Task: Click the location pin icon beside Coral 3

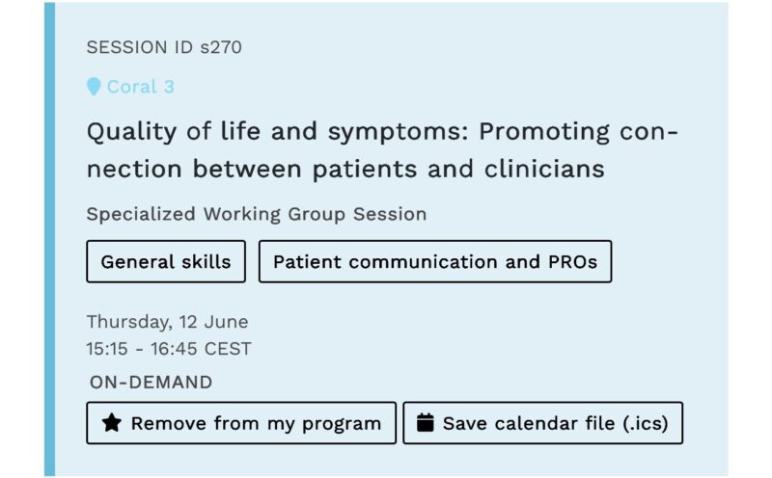Action: (94, 87)
